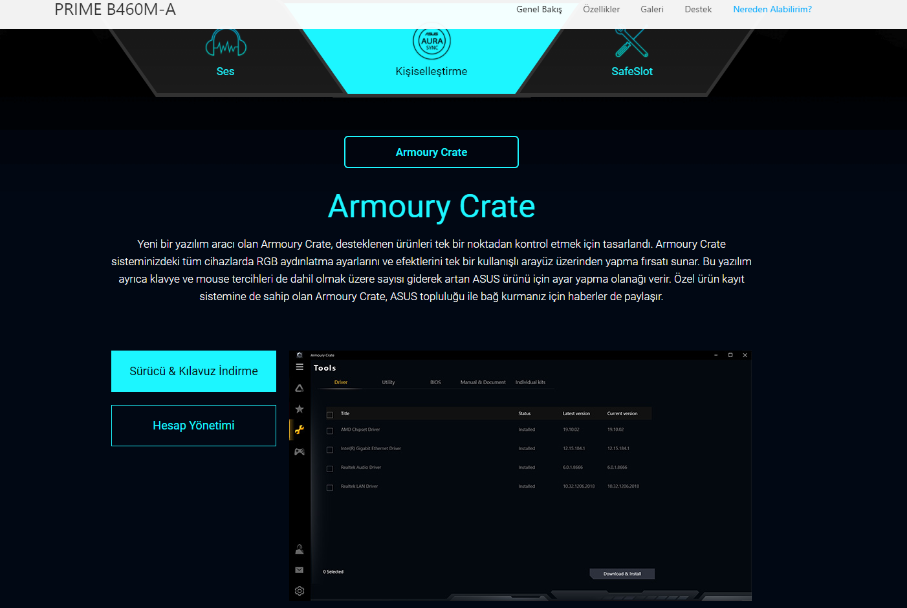Click the Latest version column header
The width and height of the screenshot is (907, 608).
point(576,413)
